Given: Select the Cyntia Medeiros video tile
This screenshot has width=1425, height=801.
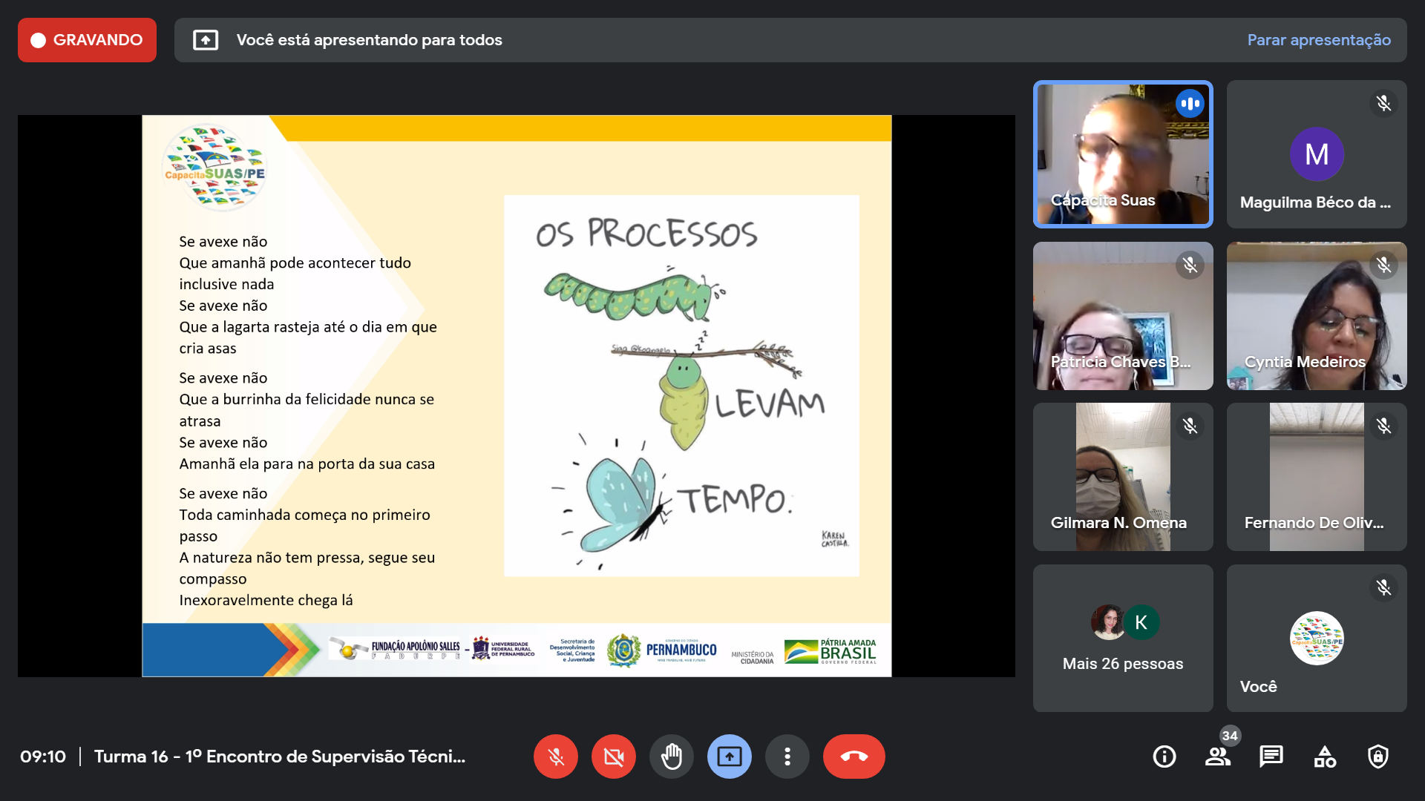Looking at the screenshot, I should [x=1316, y=316].
